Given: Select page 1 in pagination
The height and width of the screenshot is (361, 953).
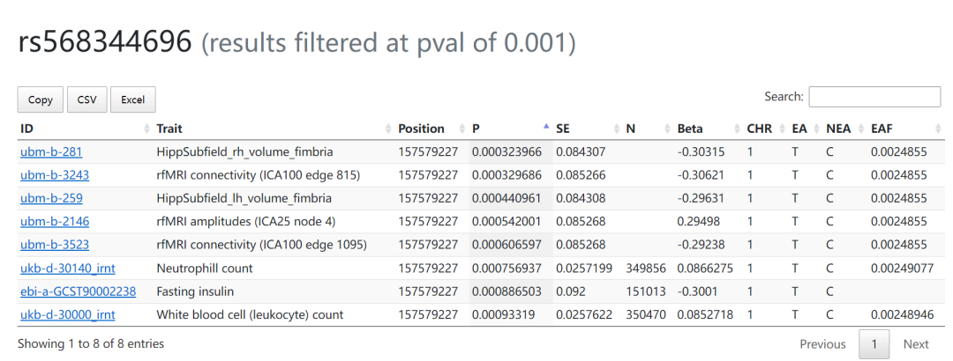Looking at the screenshot, I should 874,344.
